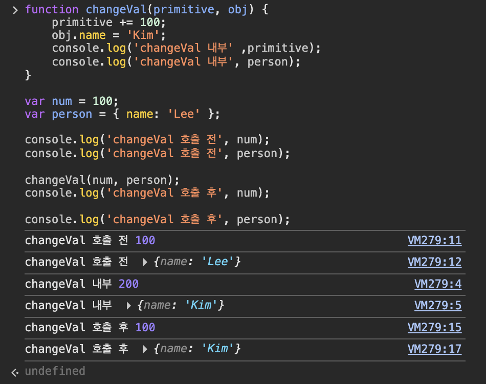Viewport: 486px width, 384px height.
Task: Open source link VM279:12
Action: (434, 262)
